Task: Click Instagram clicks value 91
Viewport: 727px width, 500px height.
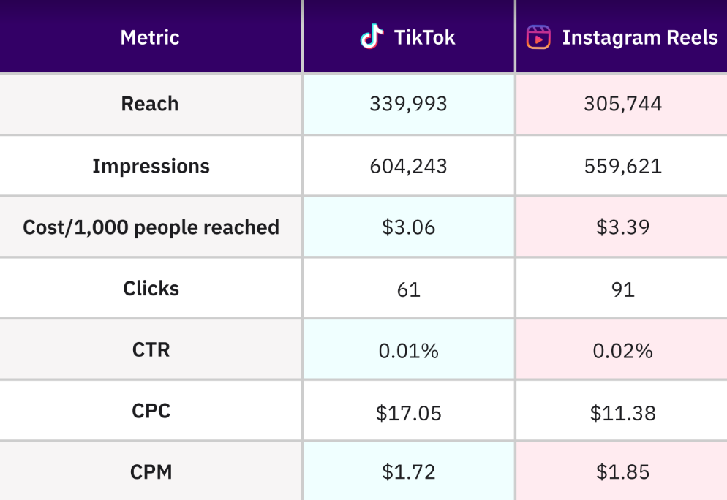Action: click(x=622, y=289)
